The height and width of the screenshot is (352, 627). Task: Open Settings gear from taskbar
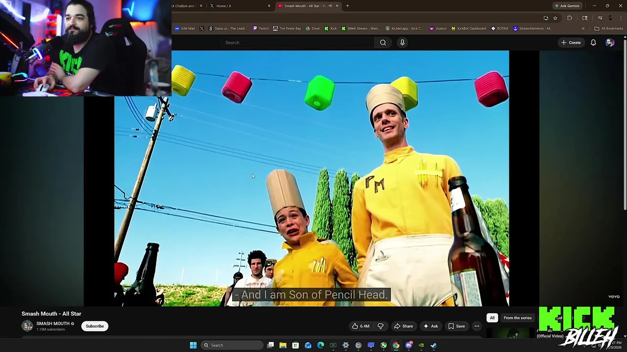(x=346, y=345)
